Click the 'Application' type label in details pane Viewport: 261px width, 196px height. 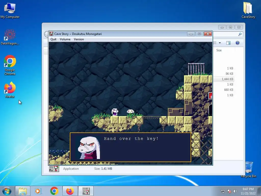pos(71,169)
